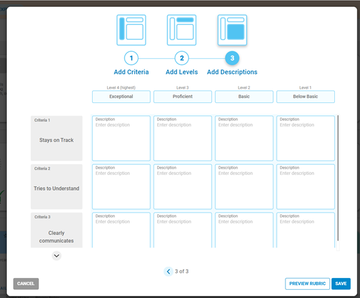Image resolution: width=360 pixels, height=298 pixels.
Task: Select step 1 circle in wizard
Action: point(131,58)
